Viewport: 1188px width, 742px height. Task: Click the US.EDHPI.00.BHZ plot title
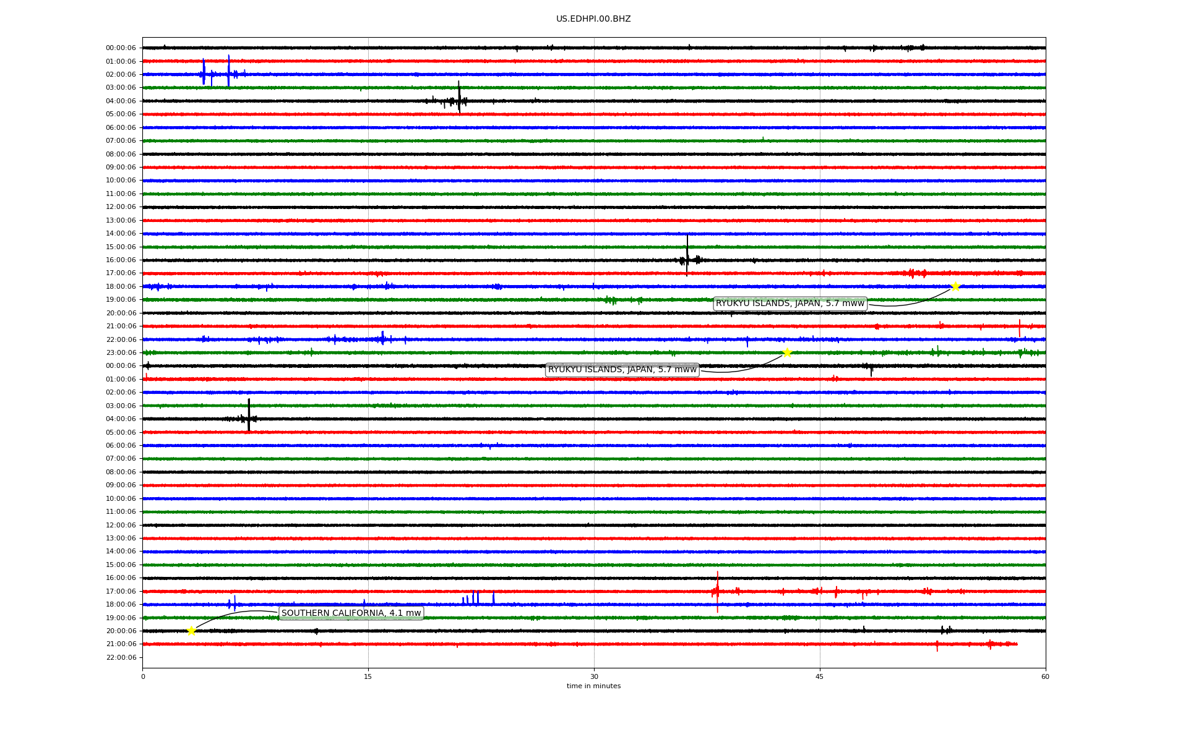[x=593, y=19]
